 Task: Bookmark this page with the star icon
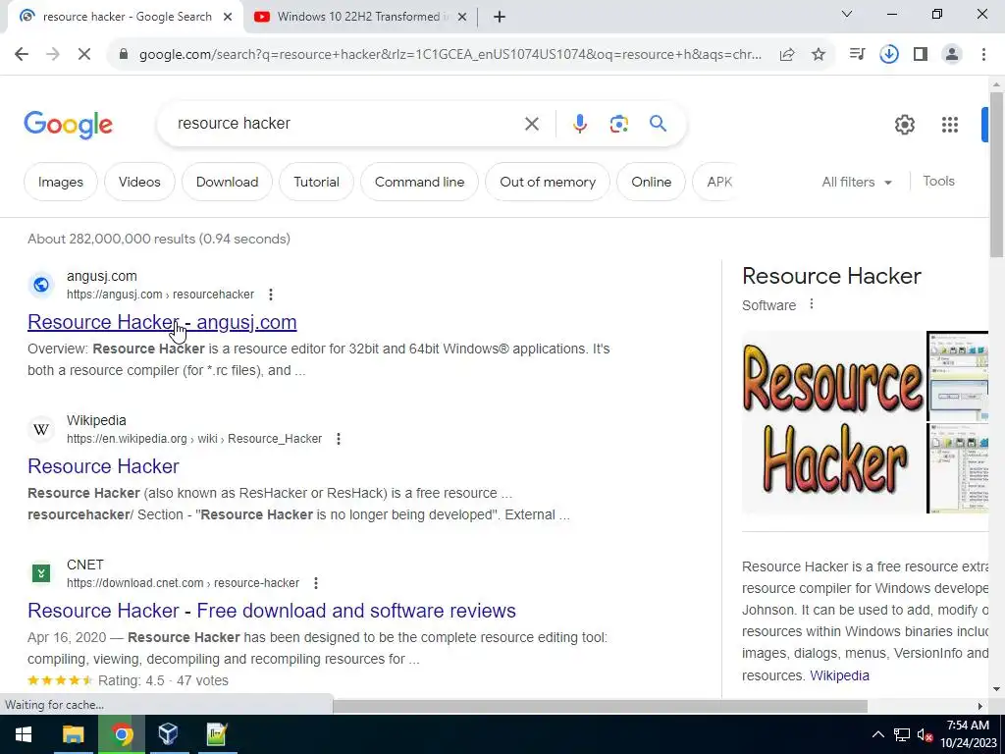[819, 55]
